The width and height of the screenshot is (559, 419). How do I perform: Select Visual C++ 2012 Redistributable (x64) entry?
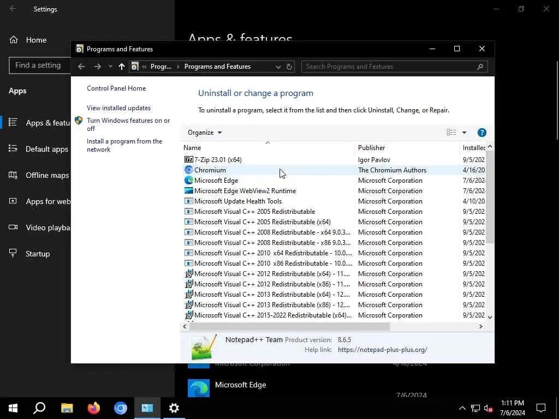(x=272, y=273)
